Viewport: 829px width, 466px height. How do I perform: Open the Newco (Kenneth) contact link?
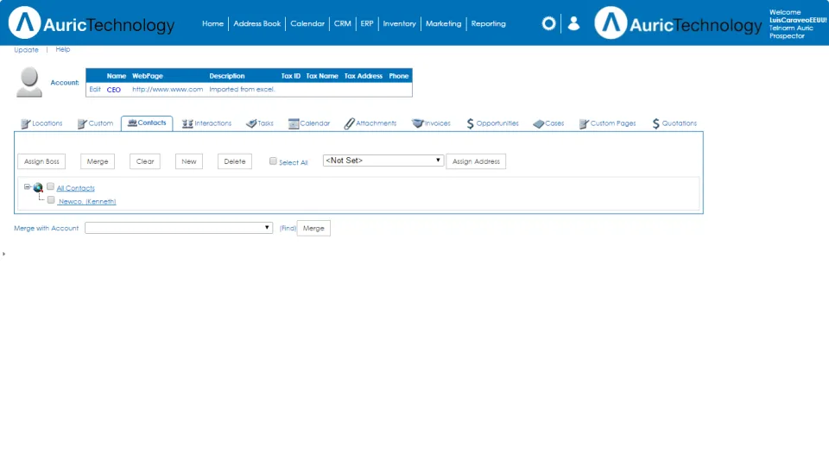[x=87, y=201]
